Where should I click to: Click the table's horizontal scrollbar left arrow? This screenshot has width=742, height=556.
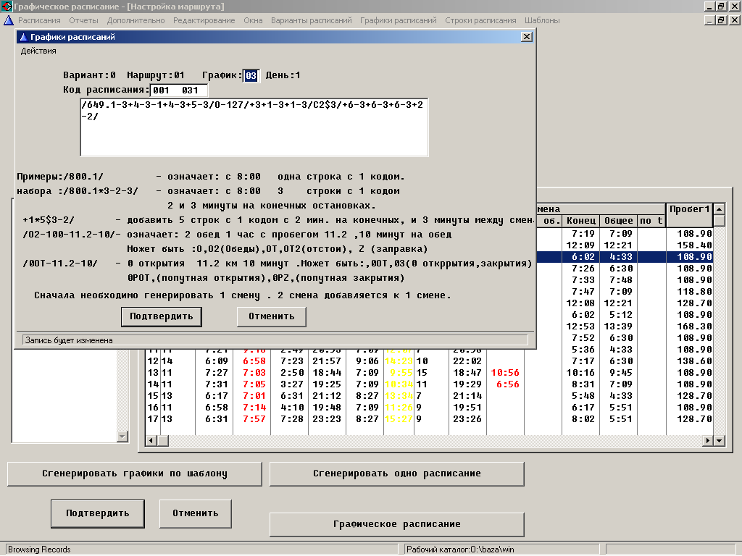(x=151, y=440)
